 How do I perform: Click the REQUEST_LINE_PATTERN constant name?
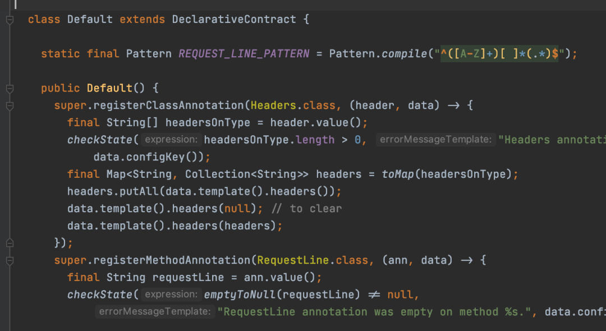point(244,54)
